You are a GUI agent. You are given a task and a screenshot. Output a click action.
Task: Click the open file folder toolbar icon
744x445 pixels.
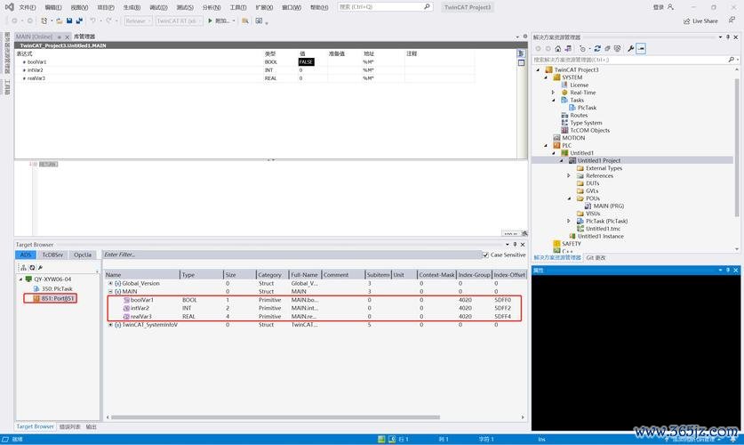click(60, 20)
